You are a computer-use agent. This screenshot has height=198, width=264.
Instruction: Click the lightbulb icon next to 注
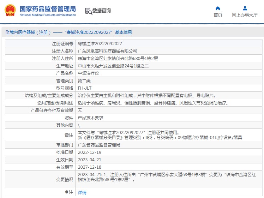click(x=66, y=192)
